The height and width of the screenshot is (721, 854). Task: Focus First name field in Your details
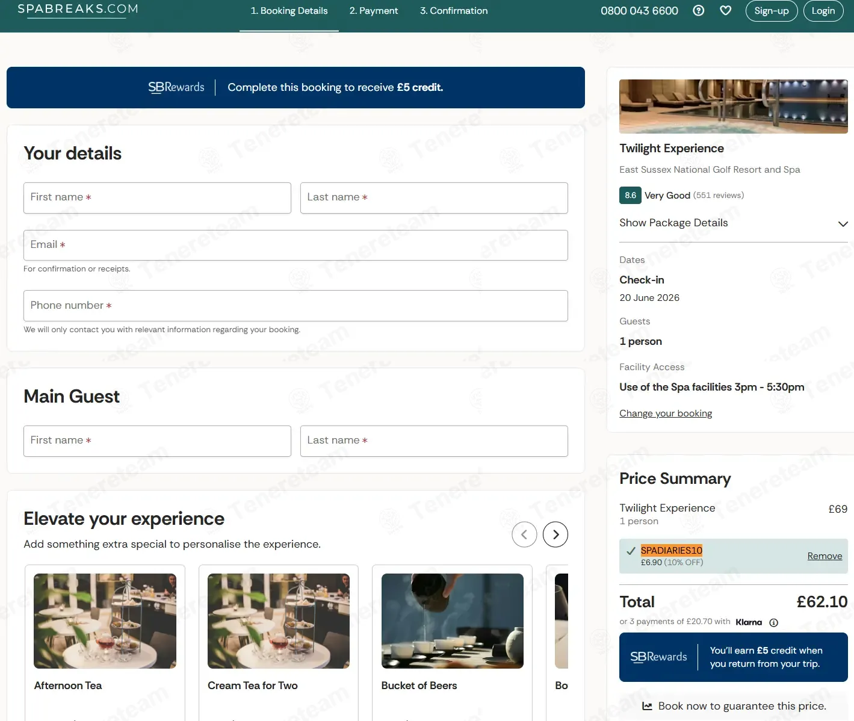point(157,198)
